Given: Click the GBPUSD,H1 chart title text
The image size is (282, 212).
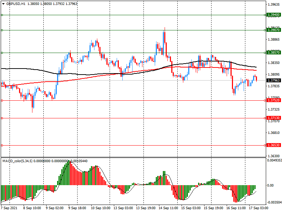Looking at the screenshot, I should click(16, 4).
